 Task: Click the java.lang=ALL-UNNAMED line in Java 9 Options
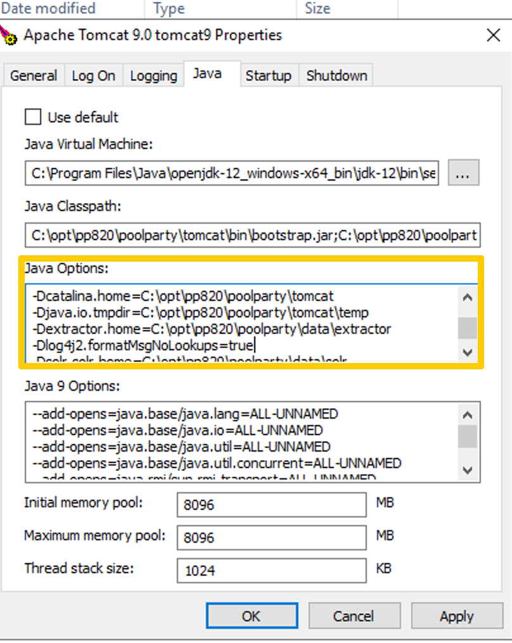186,414
